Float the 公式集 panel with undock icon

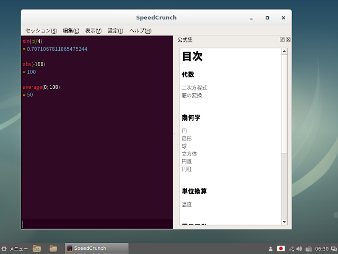(x=282, y=40)
